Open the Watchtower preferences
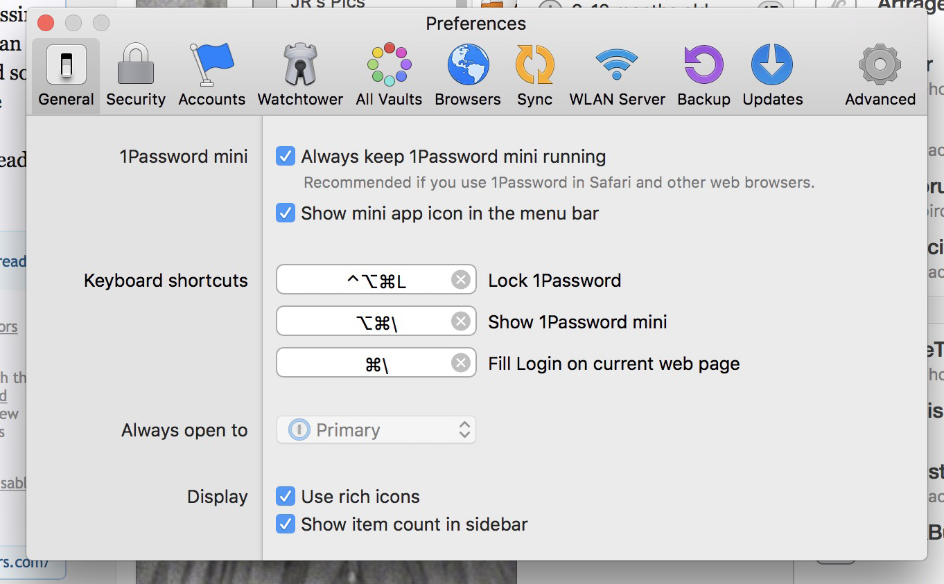 pyautogui.click(x=300, y=76)
